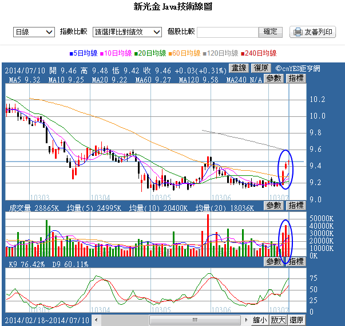Click the 還原 reset button
The image size is (345, 326).
point(296,320)
